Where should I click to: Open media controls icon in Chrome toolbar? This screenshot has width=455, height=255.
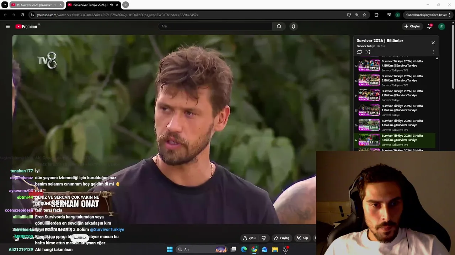[x=389, y=15]
